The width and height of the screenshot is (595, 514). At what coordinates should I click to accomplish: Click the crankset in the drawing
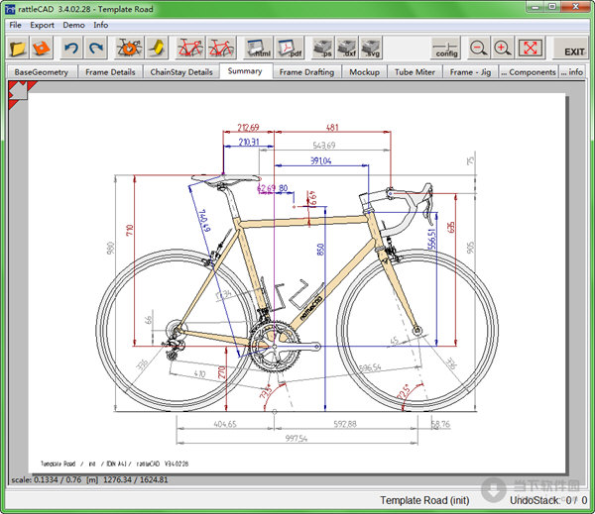(275, 346)
